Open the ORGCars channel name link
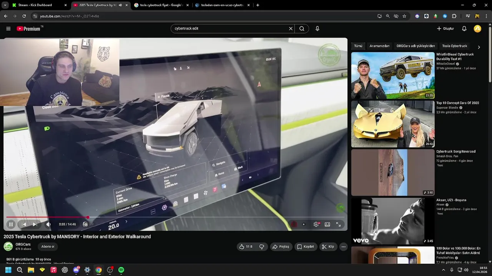Viewport: 492px width, 276px height. tap(23, 244)
